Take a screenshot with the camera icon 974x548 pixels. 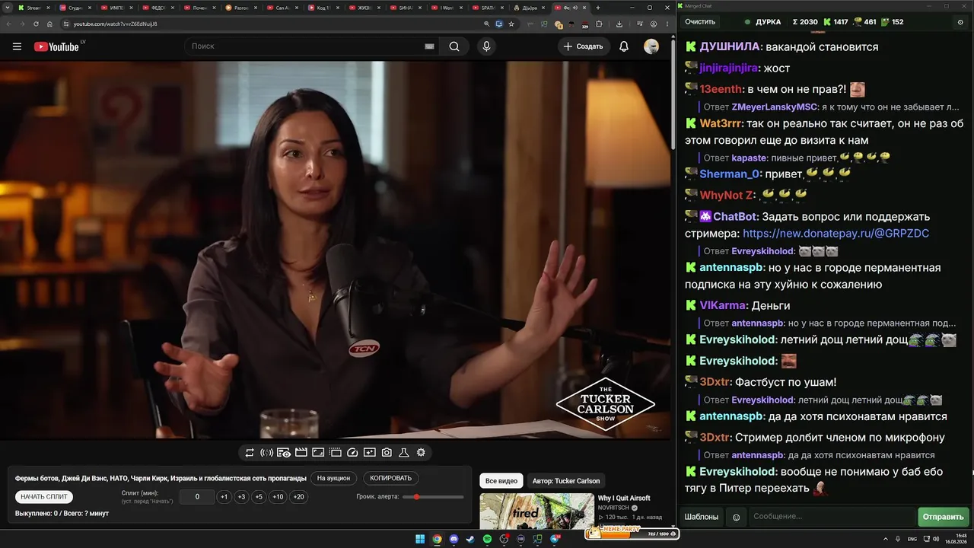[387, 452]
